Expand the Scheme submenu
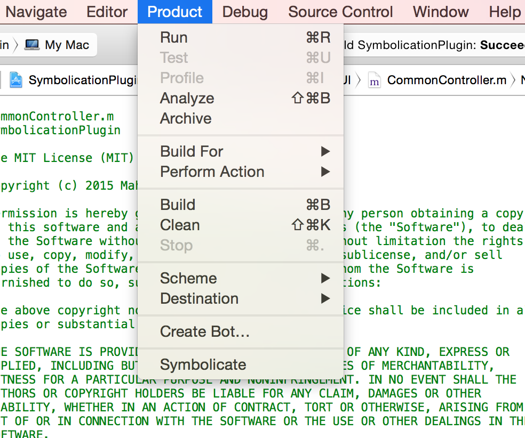The image size is (525, 438). pyautogui.click(x=241, y=278)
